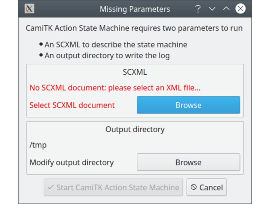Close the dialog with the X icon
This screenshot has width=270, height=204.
pos(240,9)
